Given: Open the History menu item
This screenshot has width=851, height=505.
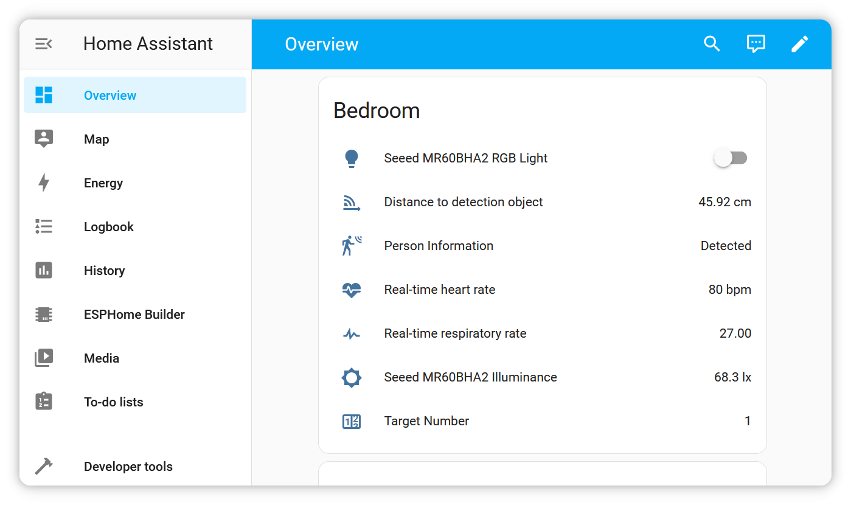Looking at the screenshot, I should click(135, 270).
